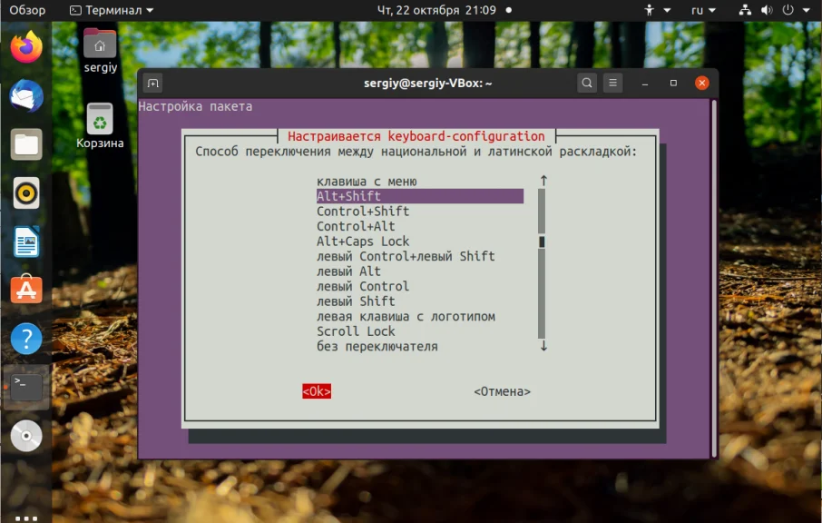Select the Alt+Caps Lock option
Screen dimensions: 822x523
tap(363, 242)
